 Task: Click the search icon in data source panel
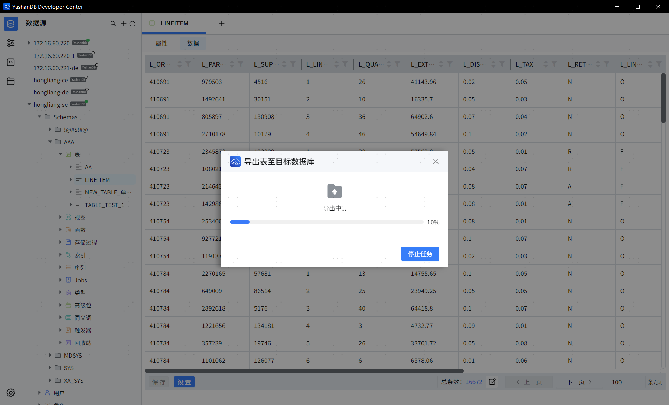click(113, 24)
